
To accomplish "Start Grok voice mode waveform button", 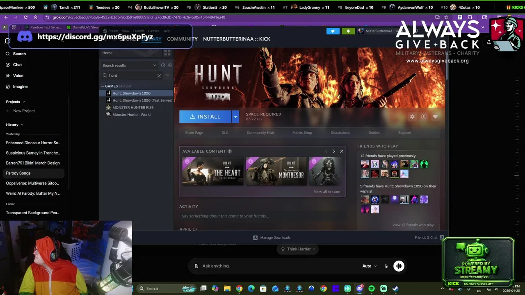I will click(x=399, y=266).
